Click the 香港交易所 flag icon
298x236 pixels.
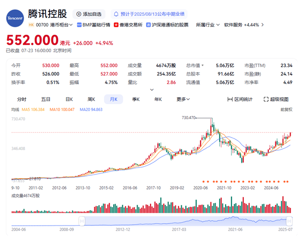coord(116,25)
